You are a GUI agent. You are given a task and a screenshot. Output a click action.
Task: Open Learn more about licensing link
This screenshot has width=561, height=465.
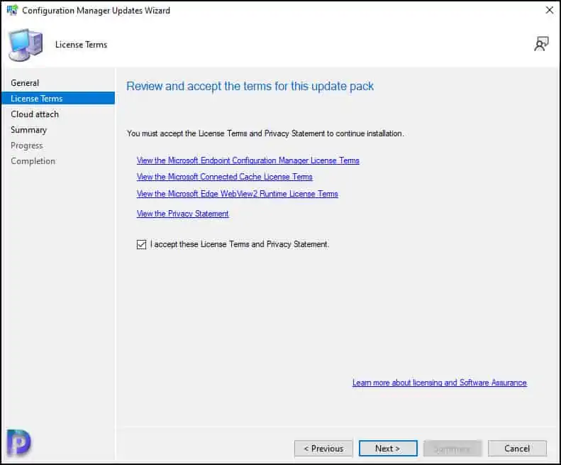439,383
